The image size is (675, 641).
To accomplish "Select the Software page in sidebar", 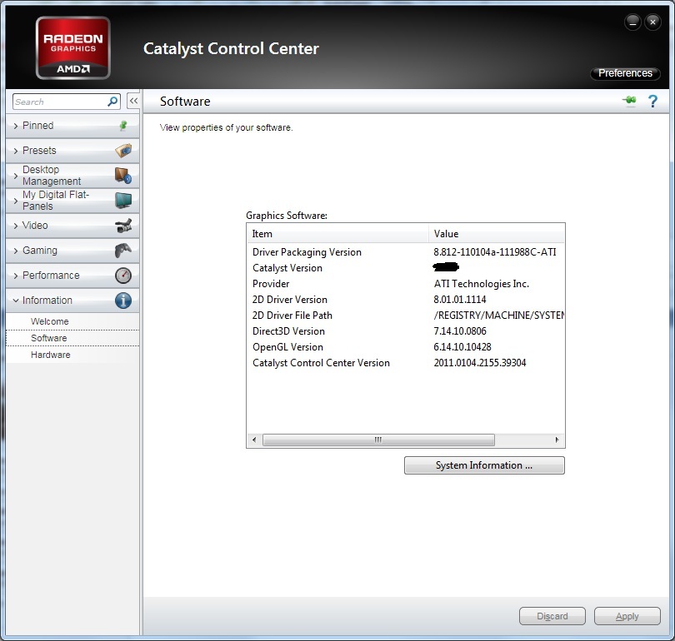I will pos(72,338).
